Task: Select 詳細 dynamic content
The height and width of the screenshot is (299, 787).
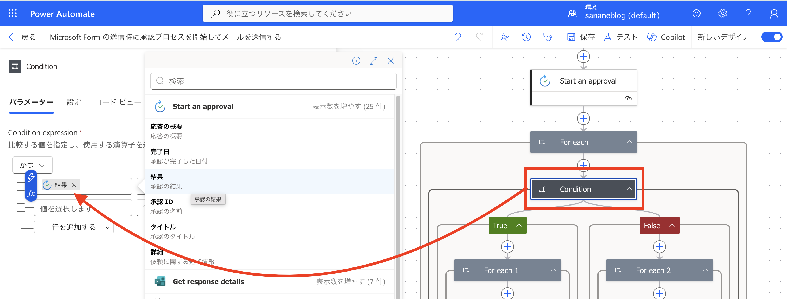Action: [x=270, y=257]
